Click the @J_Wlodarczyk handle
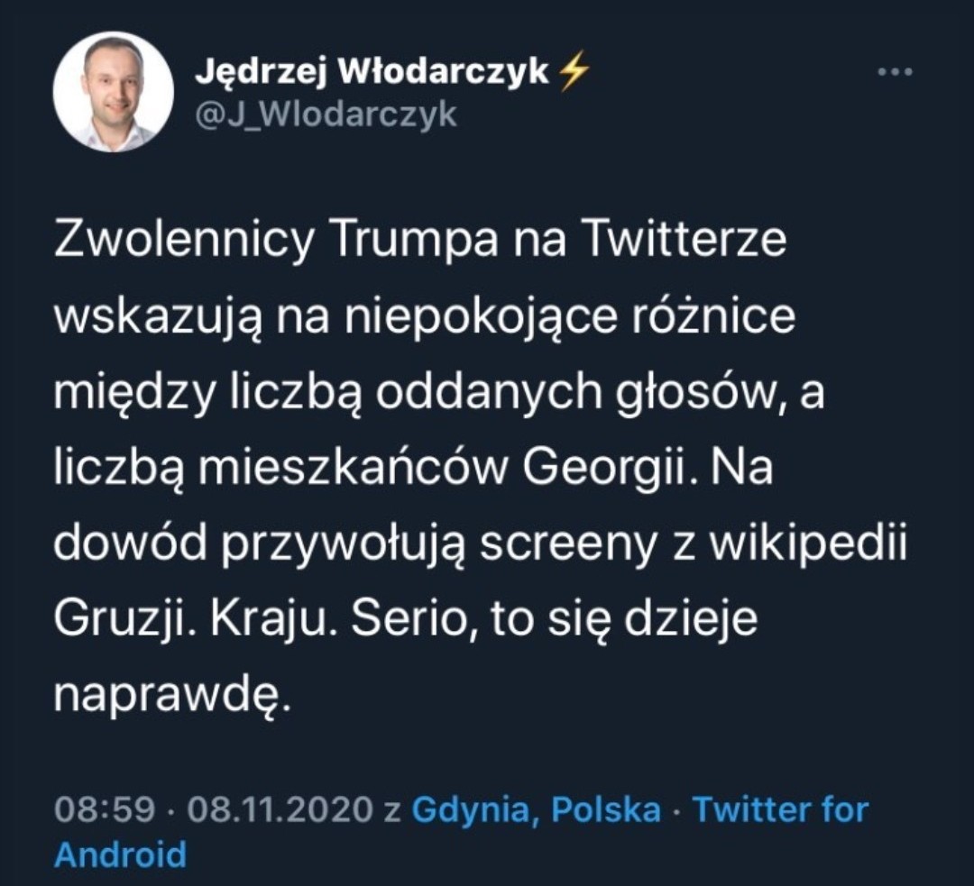This screenshot has height=886, width=974. pos(326,114)
